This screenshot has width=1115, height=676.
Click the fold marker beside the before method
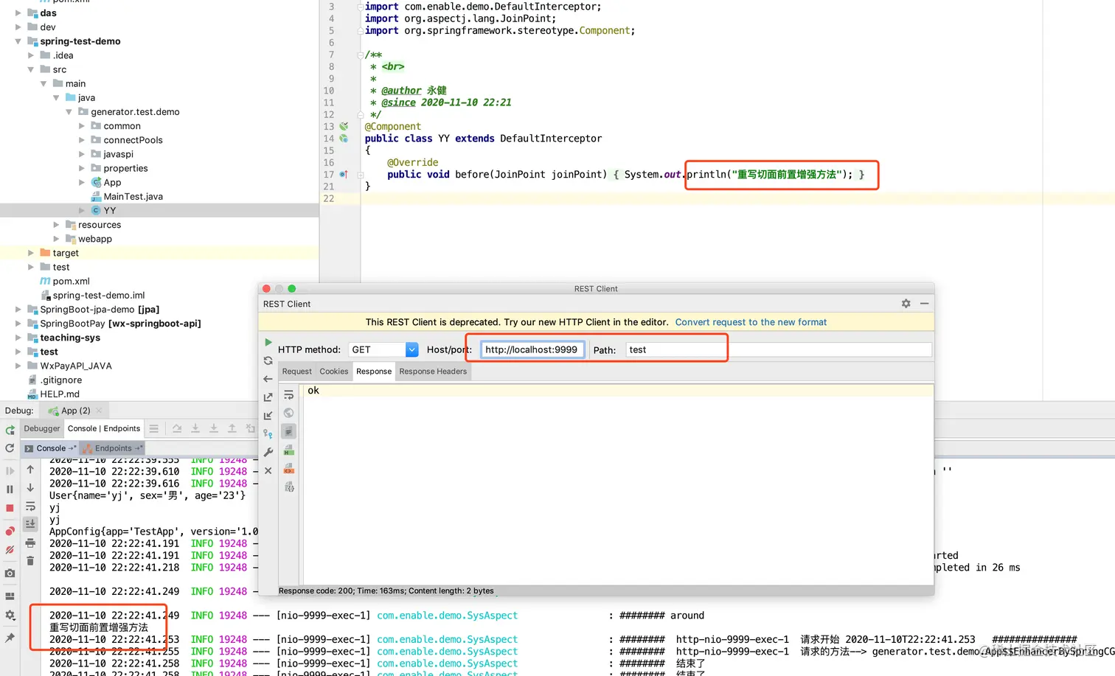[361, 175]
